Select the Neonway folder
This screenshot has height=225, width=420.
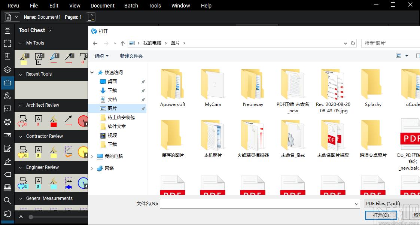pyautogui.click(x=253, y=88)
